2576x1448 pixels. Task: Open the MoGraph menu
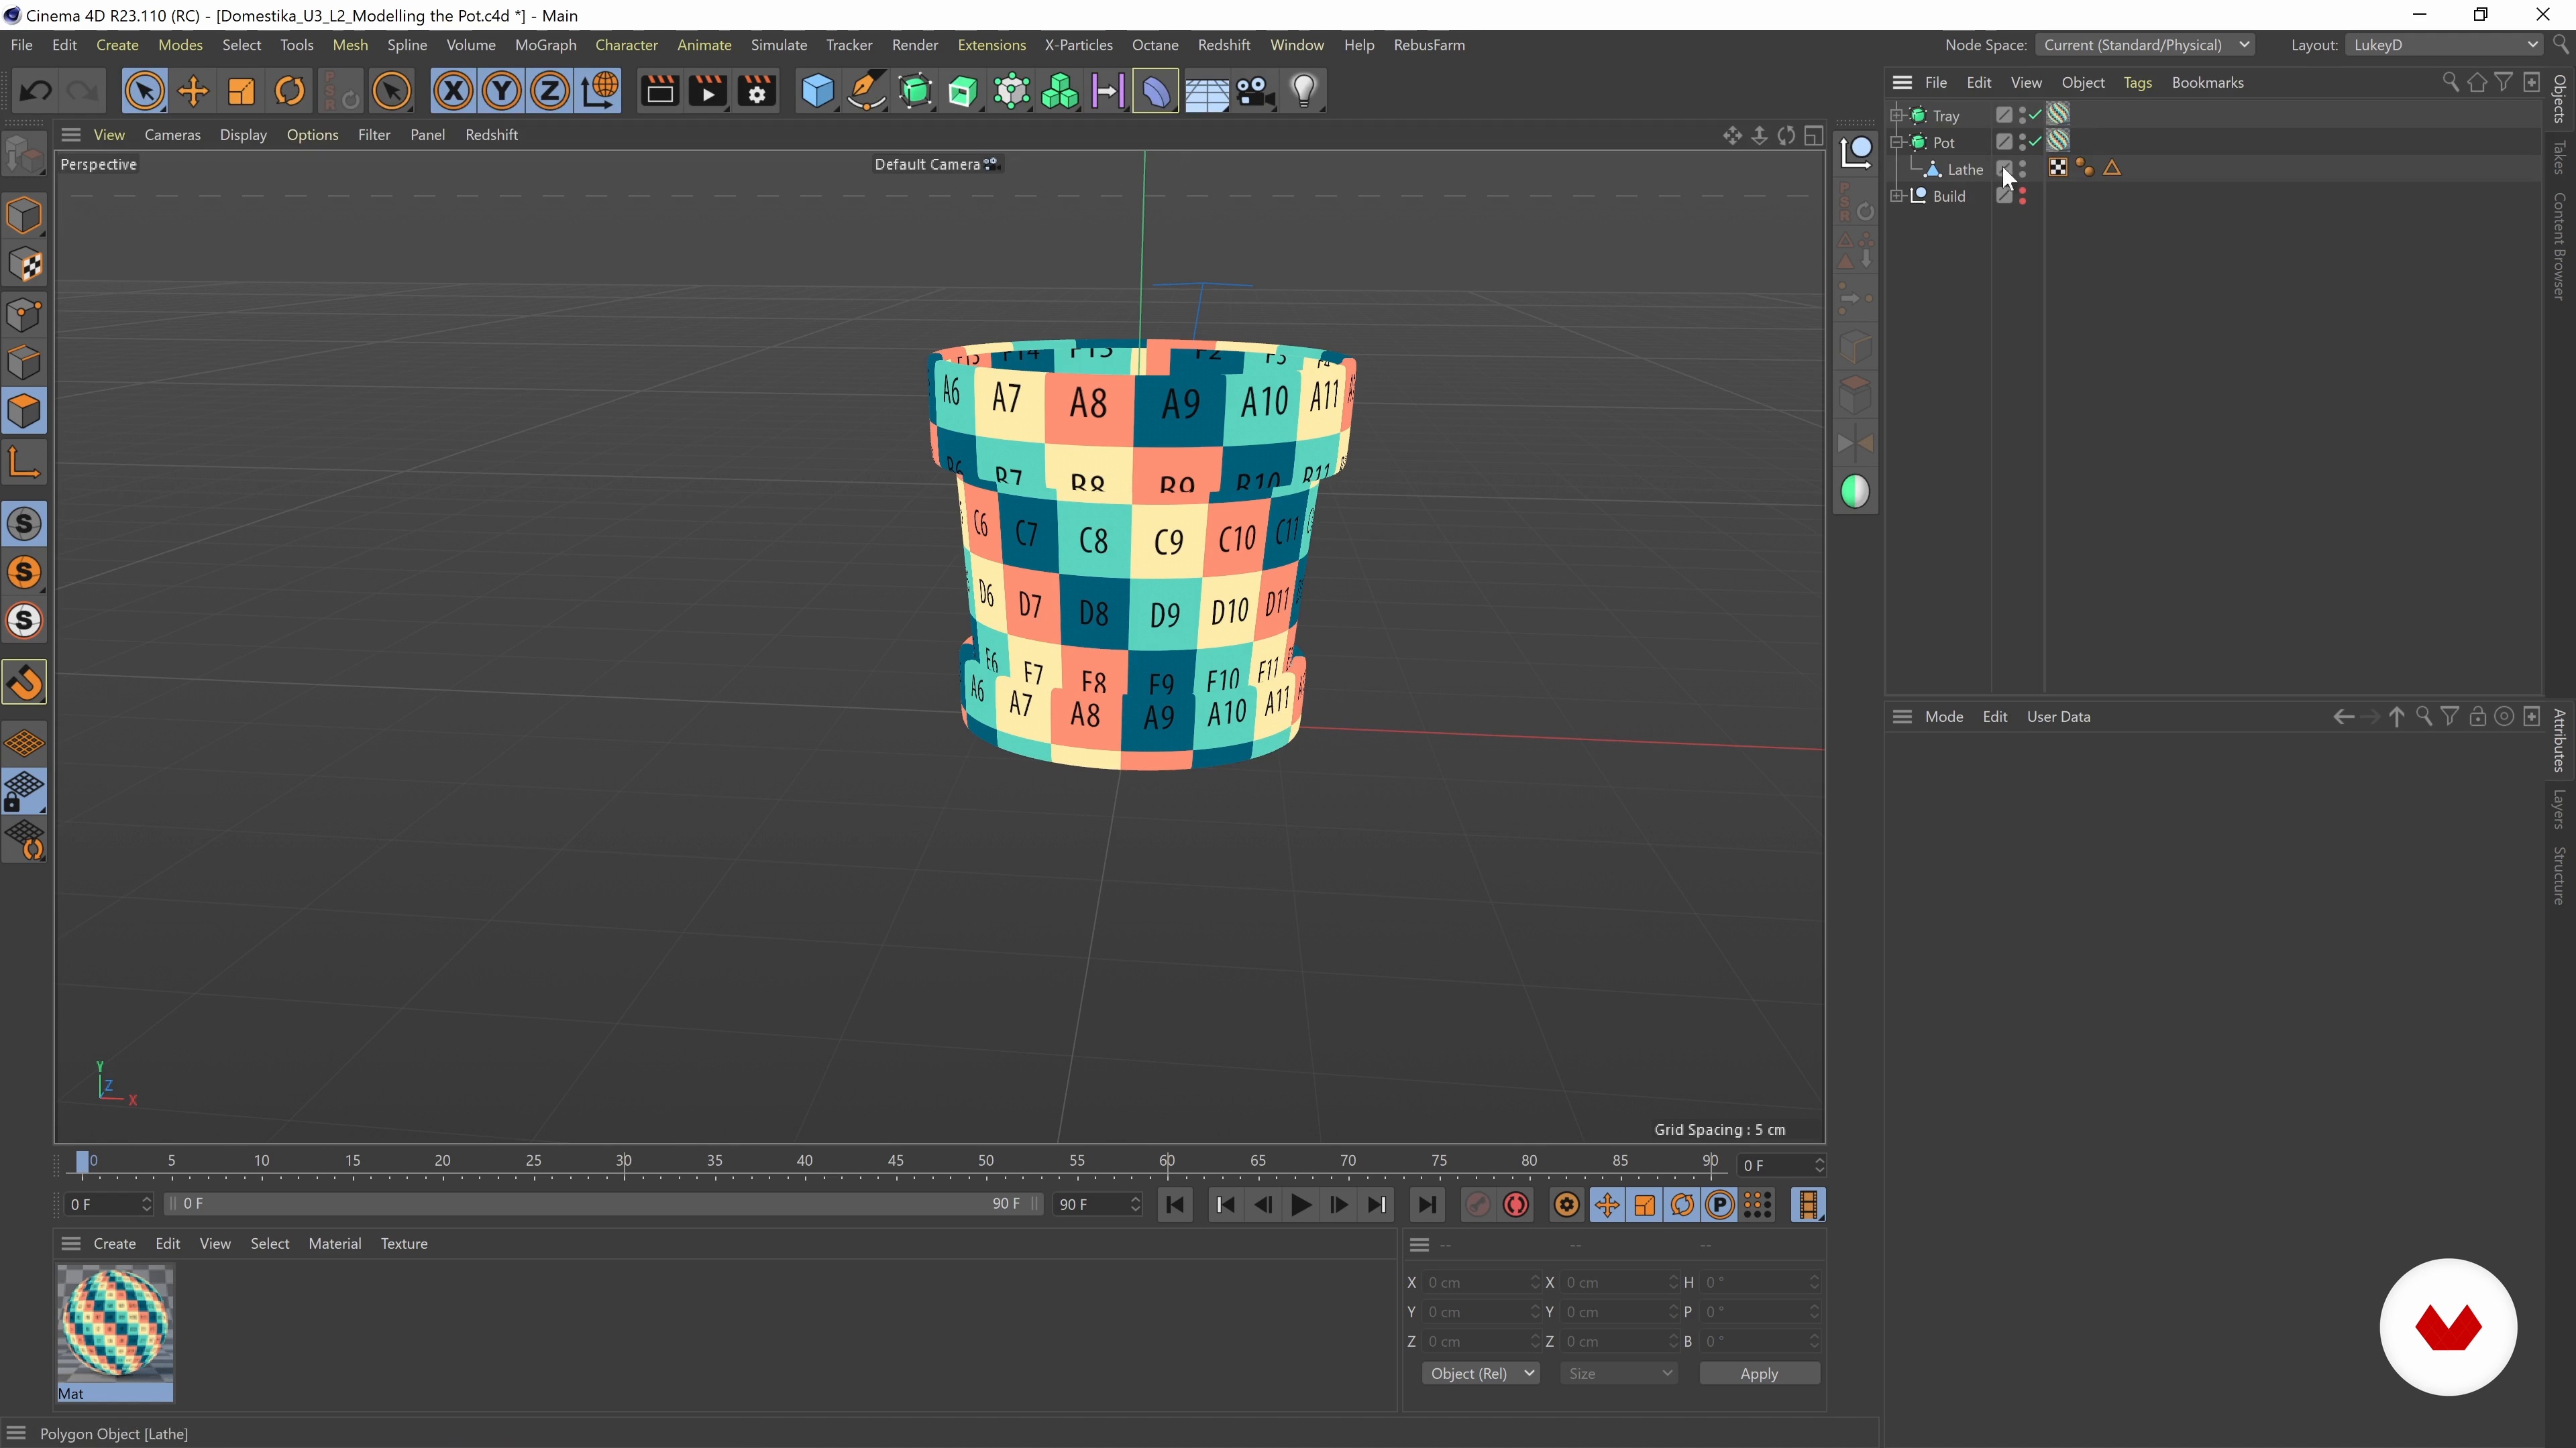click(x=546, y=45)
